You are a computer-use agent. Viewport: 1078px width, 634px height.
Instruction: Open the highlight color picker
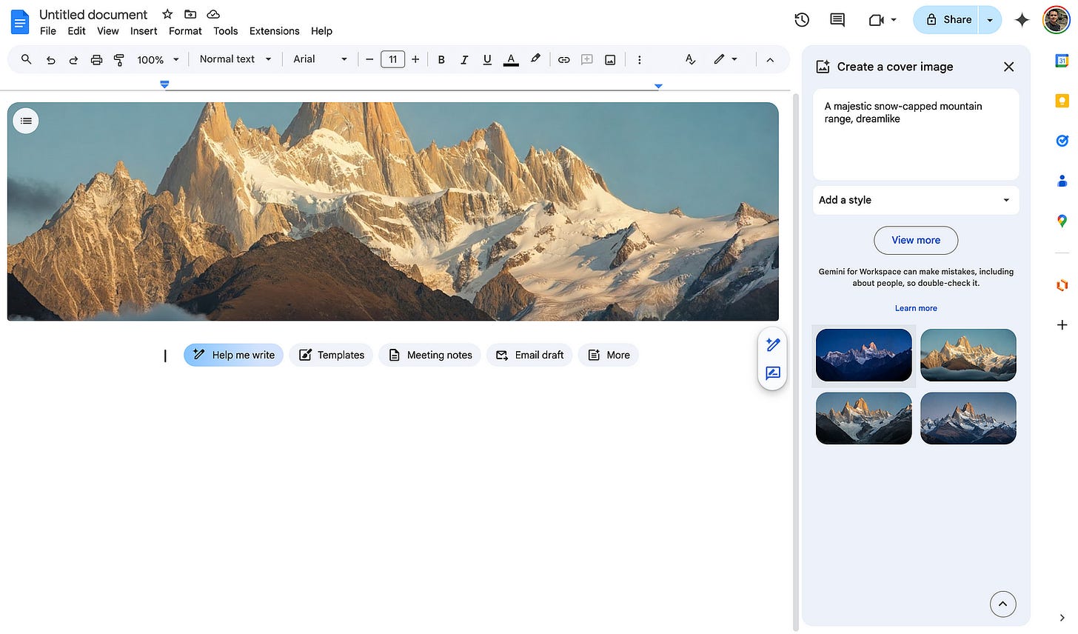pos(535,59)
